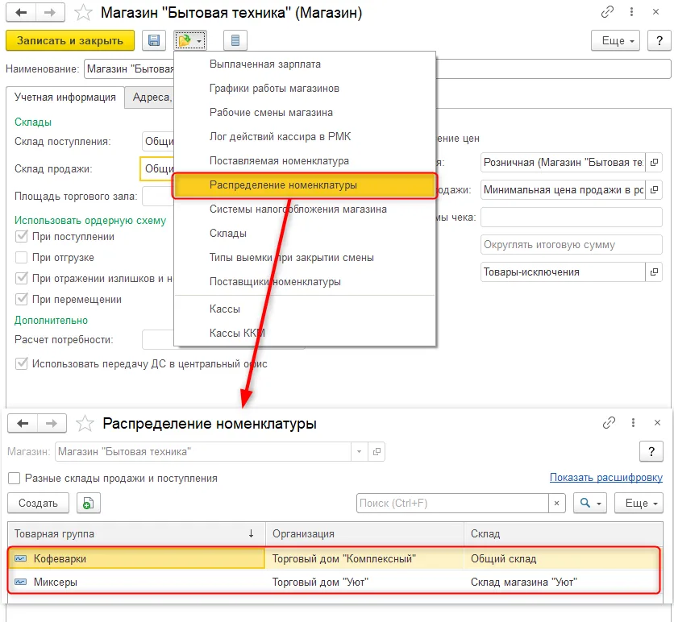Open the minimum sale price type record
This screenshot has width=674, height=622.
pos(654,190)
